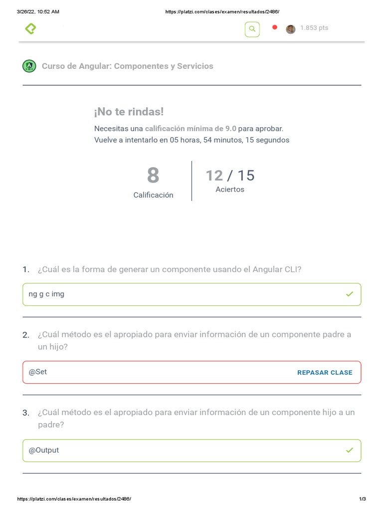View the 1.853 pts points balance
This screenshot has width=383, height=511.
(314, 28)
